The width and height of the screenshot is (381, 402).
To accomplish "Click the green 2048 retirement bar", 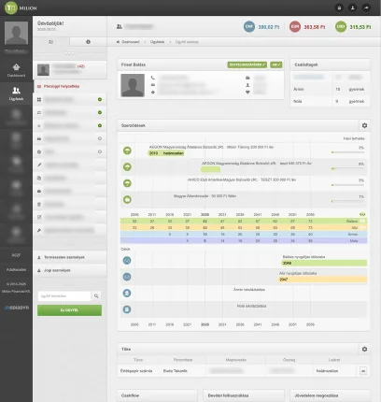I will pyautogui.click(x=324, y=264).
